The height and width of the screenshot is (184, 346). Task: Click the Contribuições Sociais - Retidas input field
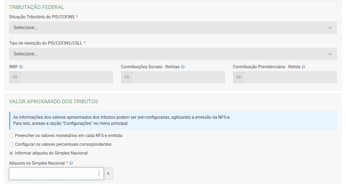click(178, 77)
